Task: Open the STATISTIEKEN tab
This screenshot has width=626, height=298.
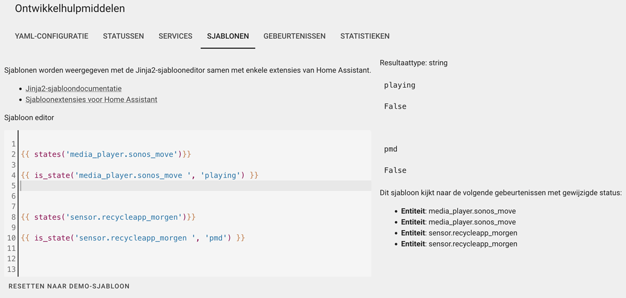Action: pyautogui.click(x=365, y=36)
